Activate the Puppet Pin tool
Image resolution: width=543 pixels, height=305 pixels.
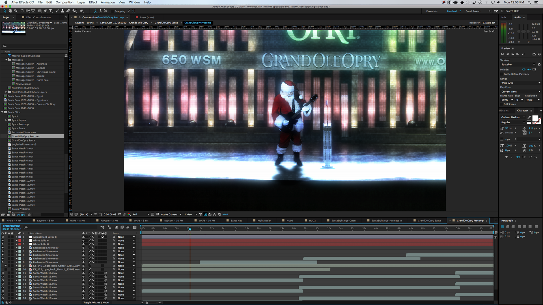(x=81, y=11)
